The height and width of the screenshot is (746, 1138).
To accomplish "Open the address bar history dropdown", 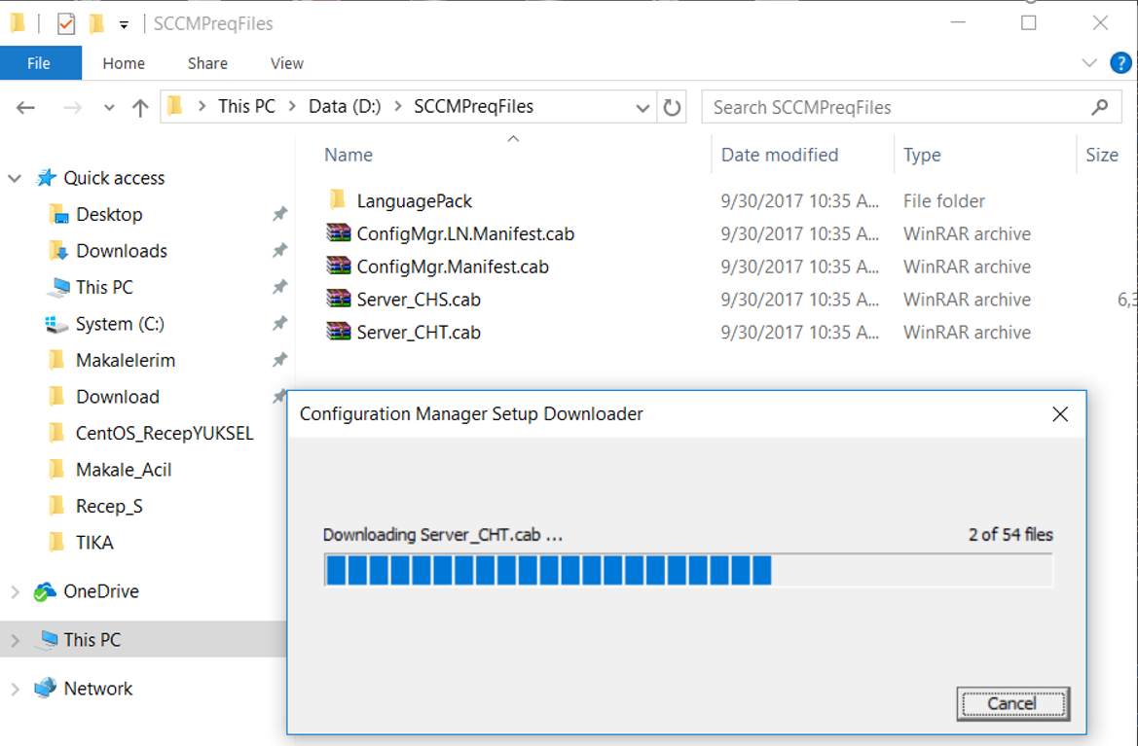I will click(642, 108).
